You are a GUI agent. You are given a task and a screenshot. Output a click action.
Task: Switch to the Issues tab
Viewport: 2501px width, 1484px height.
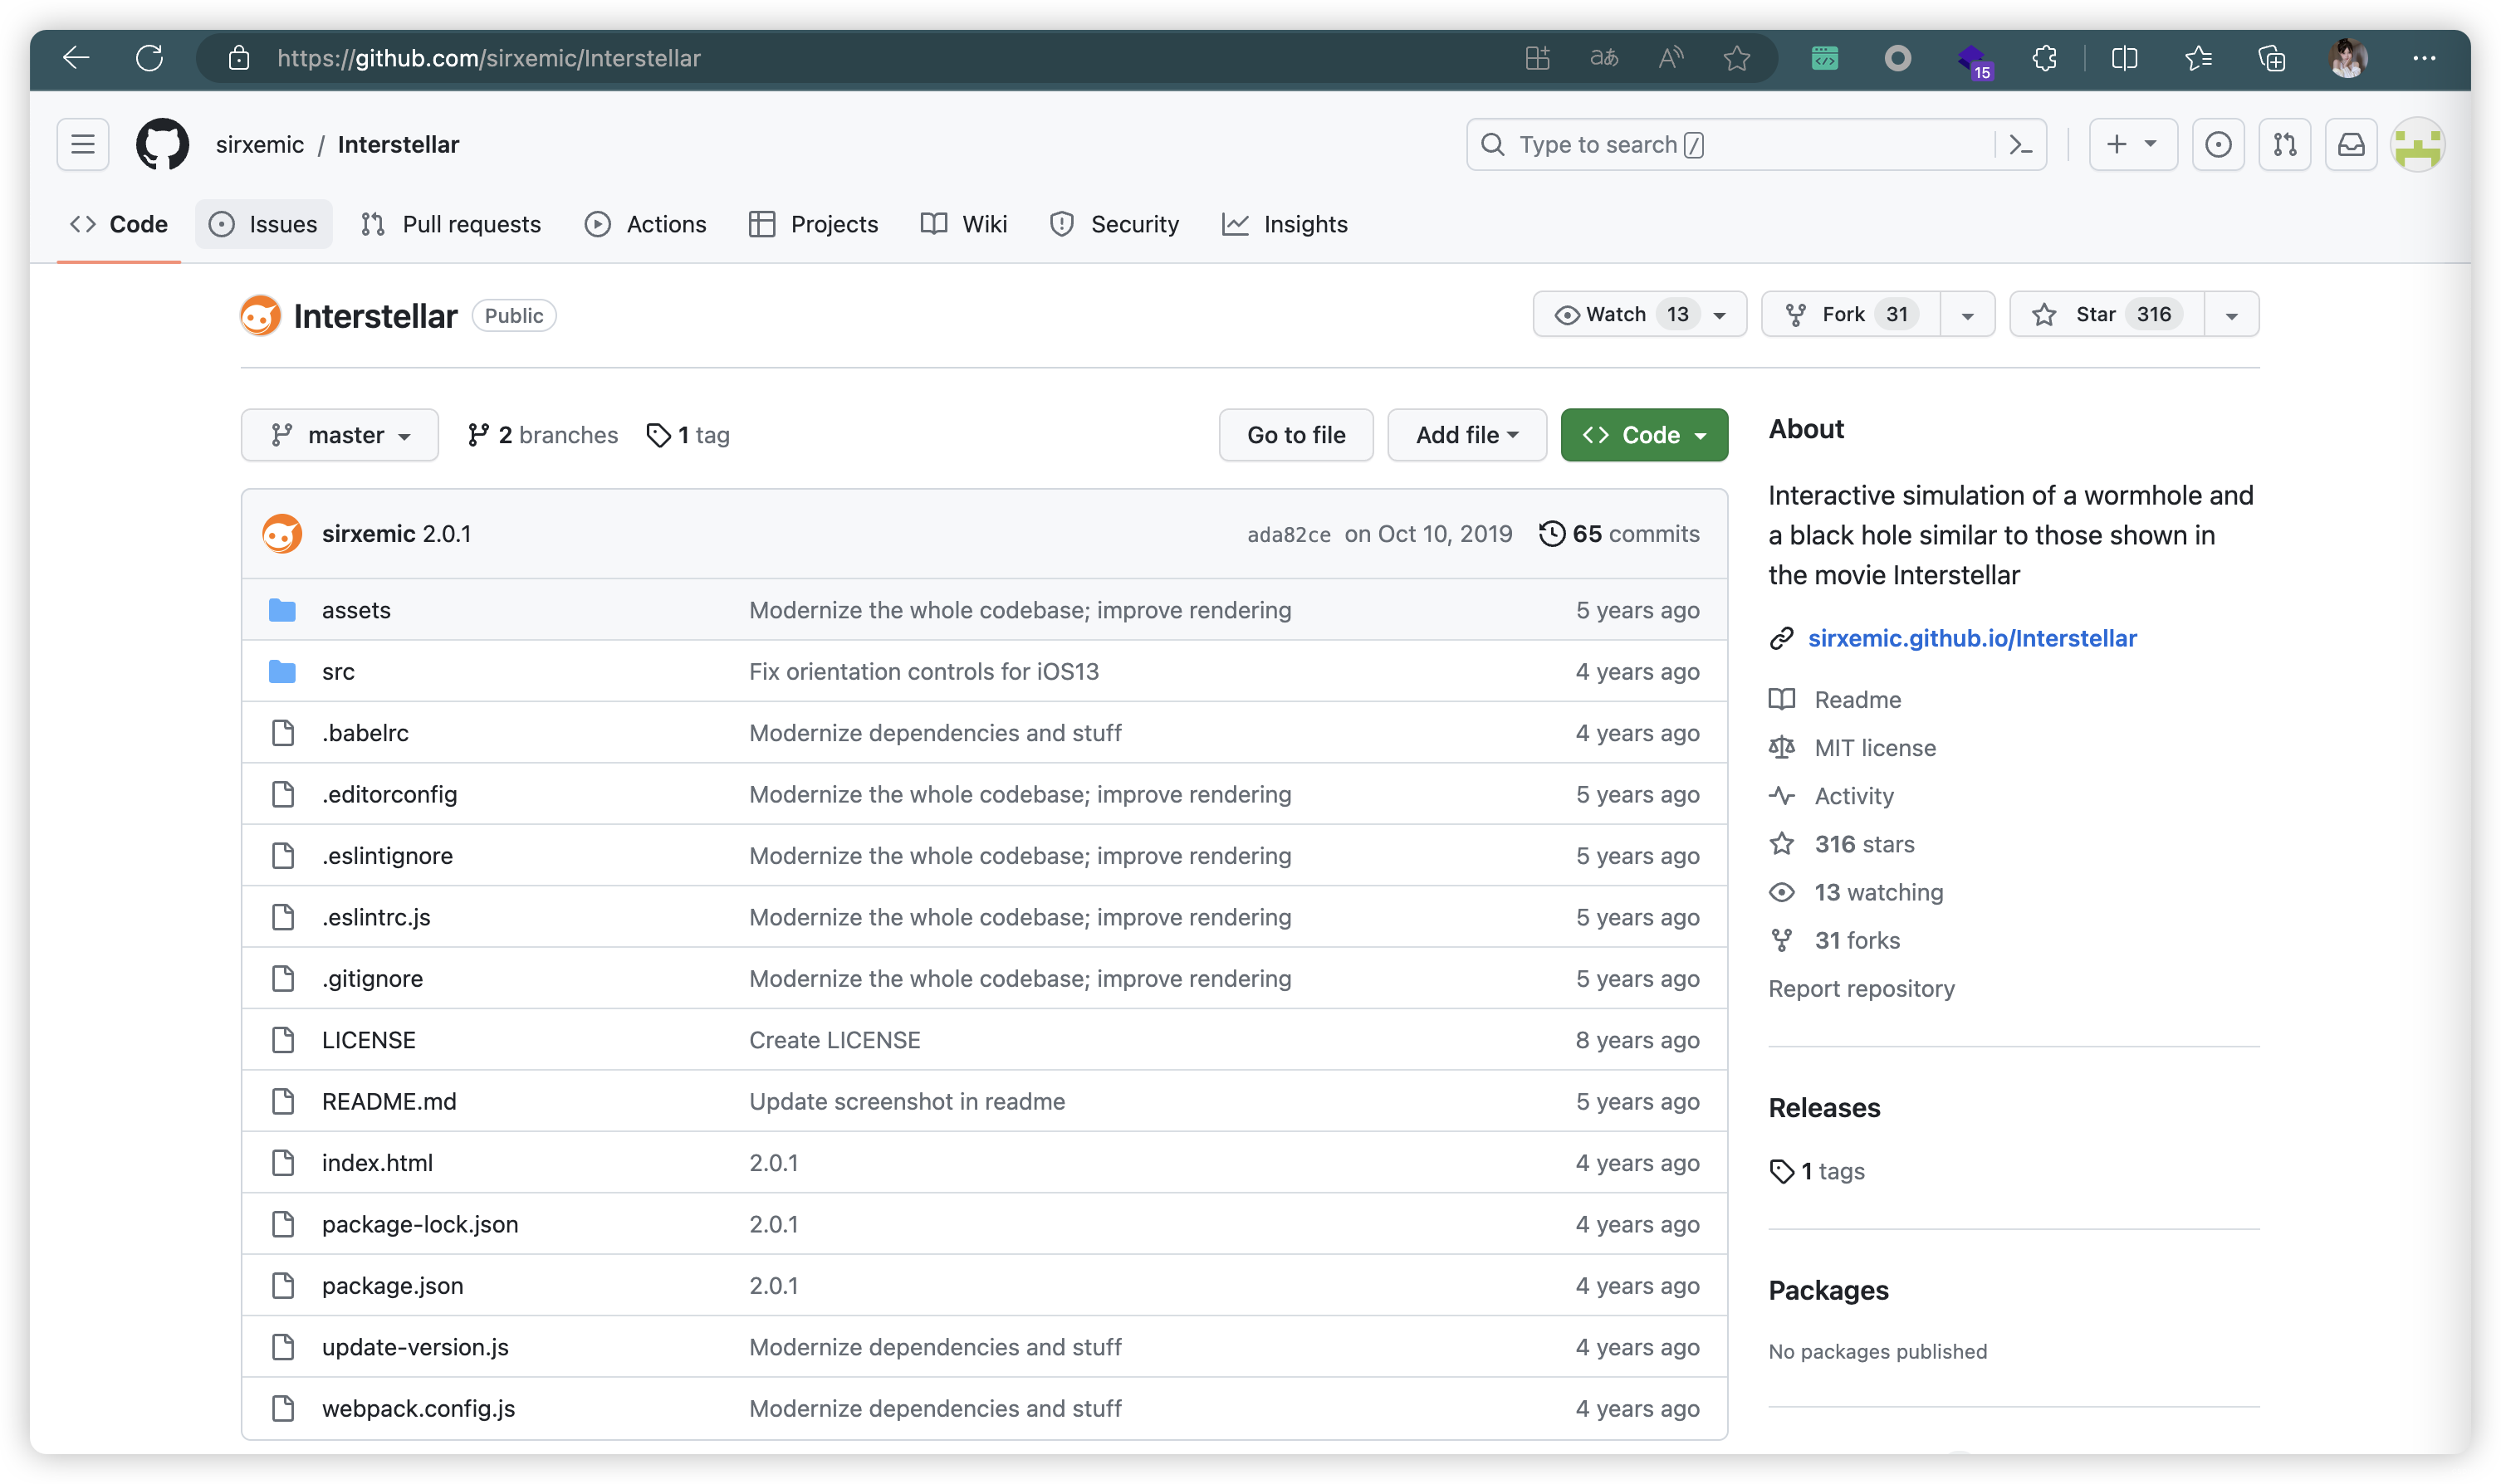pyautogui.click(x=263, y=224)
